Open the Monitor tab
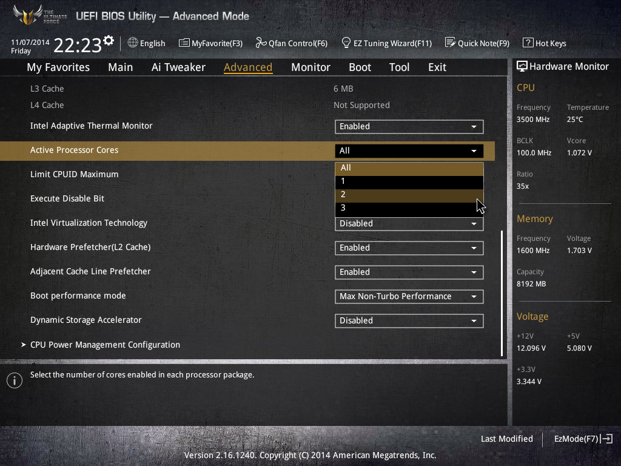The width and height of the screenshot is (621, 466). [310, 67]
